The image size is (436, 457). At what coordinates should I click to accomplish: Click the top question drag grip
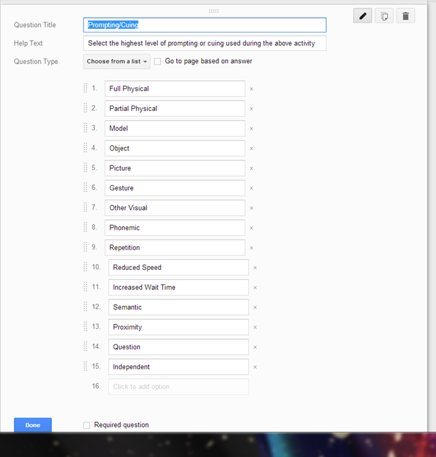point(214,11)
